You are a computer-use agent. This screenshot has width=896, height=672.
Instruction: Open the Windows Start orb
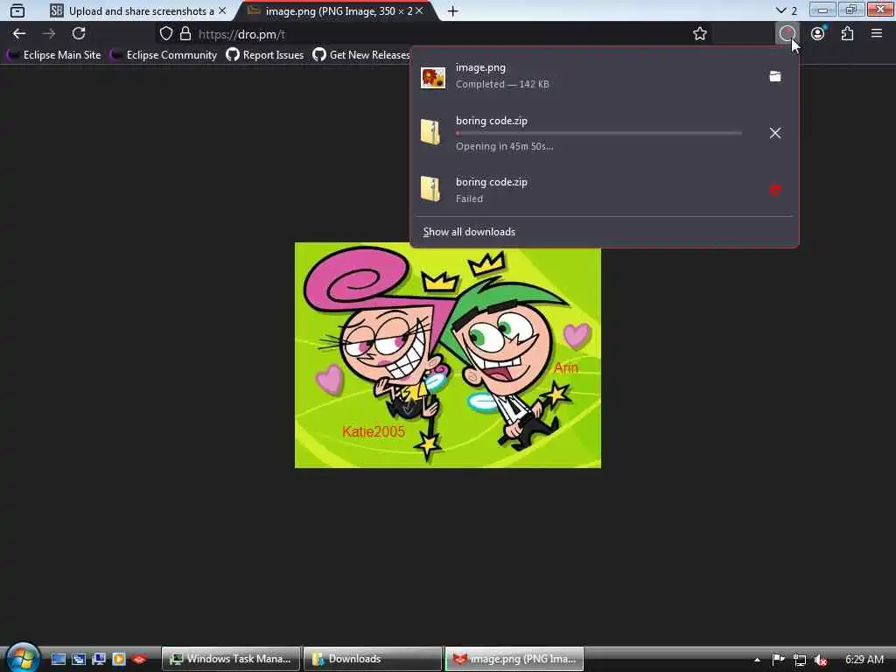coord(23,657)
